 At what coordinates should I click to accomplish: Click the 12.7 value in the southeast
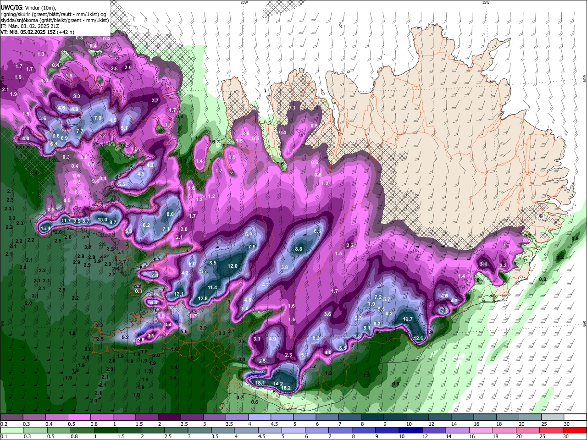coord(408,319)
